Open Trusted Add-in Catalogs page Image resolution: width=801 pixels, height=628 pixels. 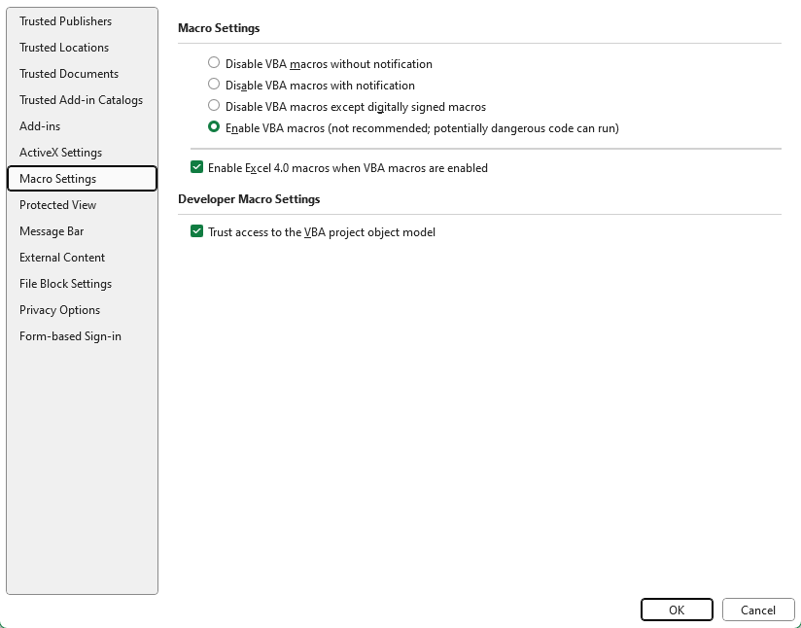[81, 100]
